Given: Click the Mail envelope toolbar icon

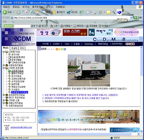Looking at the screenshot, I should 88,12.
